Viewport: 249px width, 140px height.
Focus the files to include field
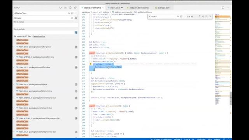46,25
